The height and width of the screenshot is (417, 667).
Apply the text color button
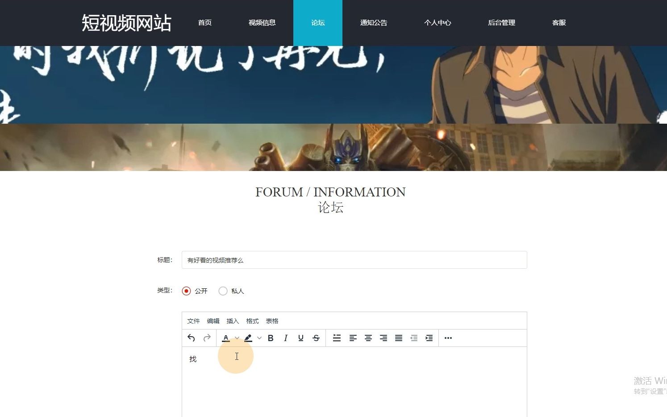tap(226, 338)
